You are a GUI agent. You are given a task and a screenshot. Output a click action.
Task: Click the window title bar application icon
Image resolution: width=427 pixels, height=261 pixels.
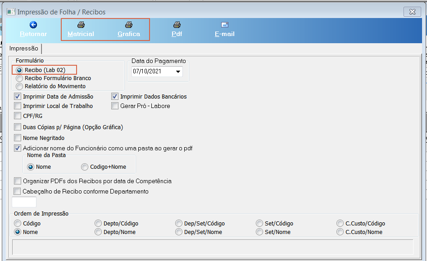pos(11,12)
